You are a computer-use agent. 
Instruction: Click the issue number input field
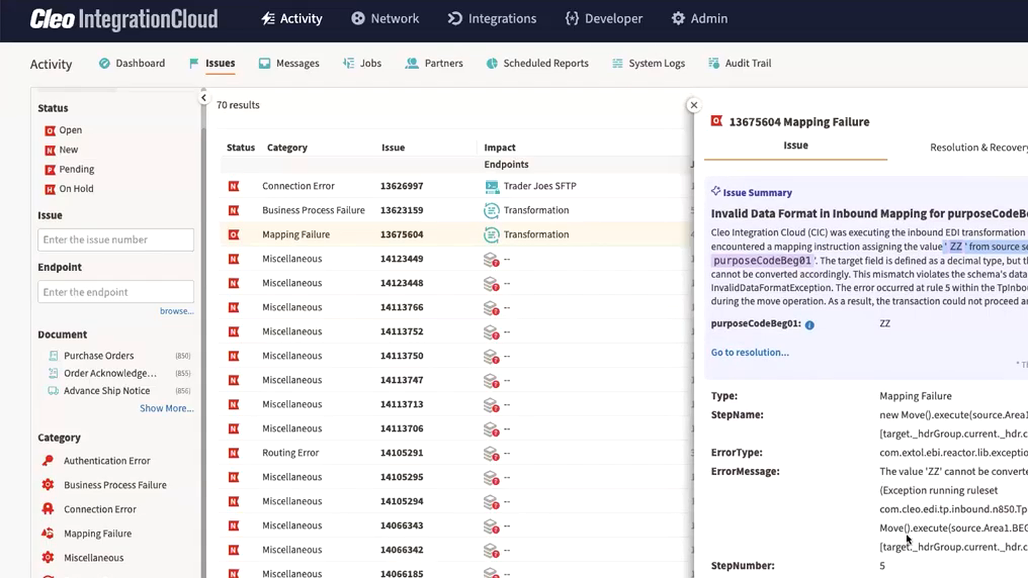tap(116, 240)
